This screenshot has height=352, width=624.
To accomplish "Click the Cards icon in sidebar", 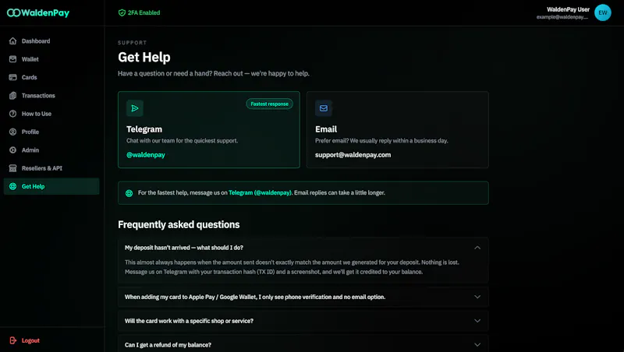I will [x=12, y=77].
